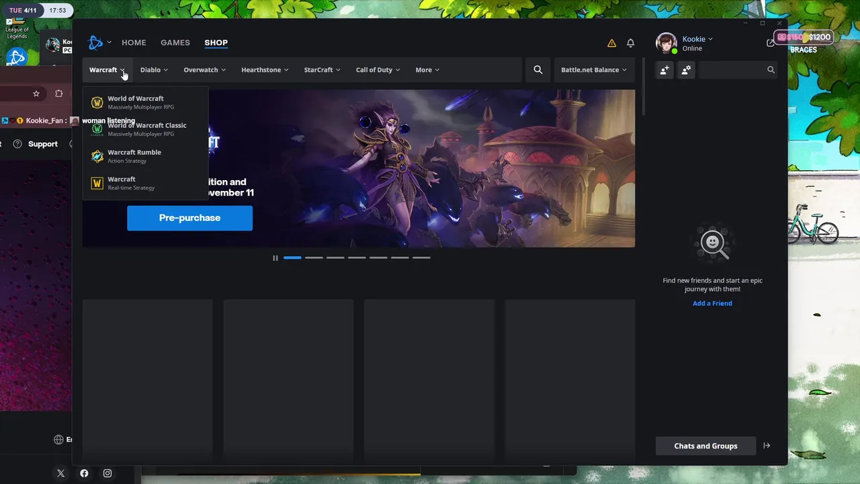Click the Support question mark icon
Viewport: 860px width, 484px height.
pos(17,144)
